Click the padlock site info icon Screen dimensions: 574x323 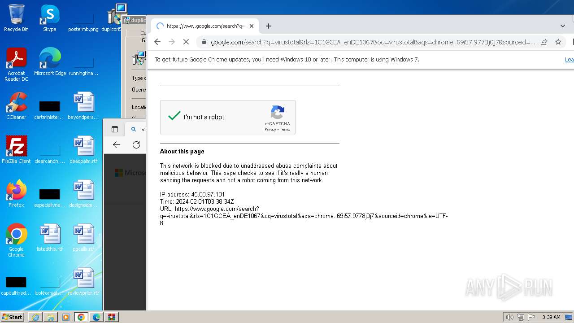pyautogui.click(x=204, y=42)
